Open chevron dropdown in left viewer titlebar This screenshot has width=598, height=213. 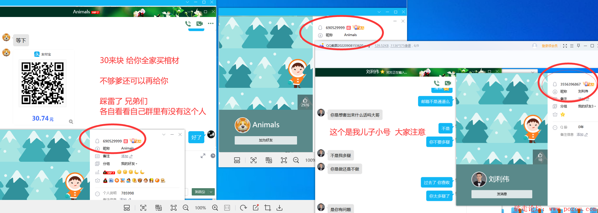(187, 2)
